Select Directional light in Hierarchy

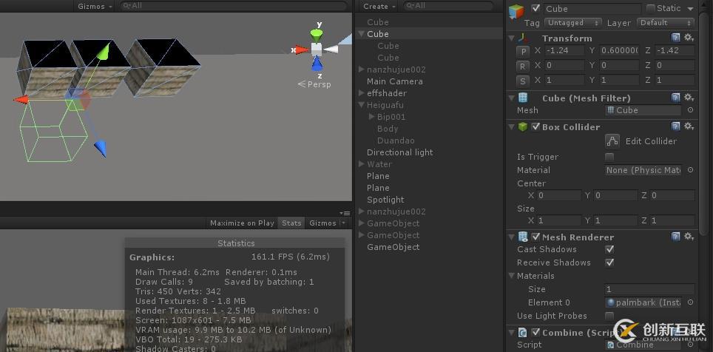tap(399, 152)
